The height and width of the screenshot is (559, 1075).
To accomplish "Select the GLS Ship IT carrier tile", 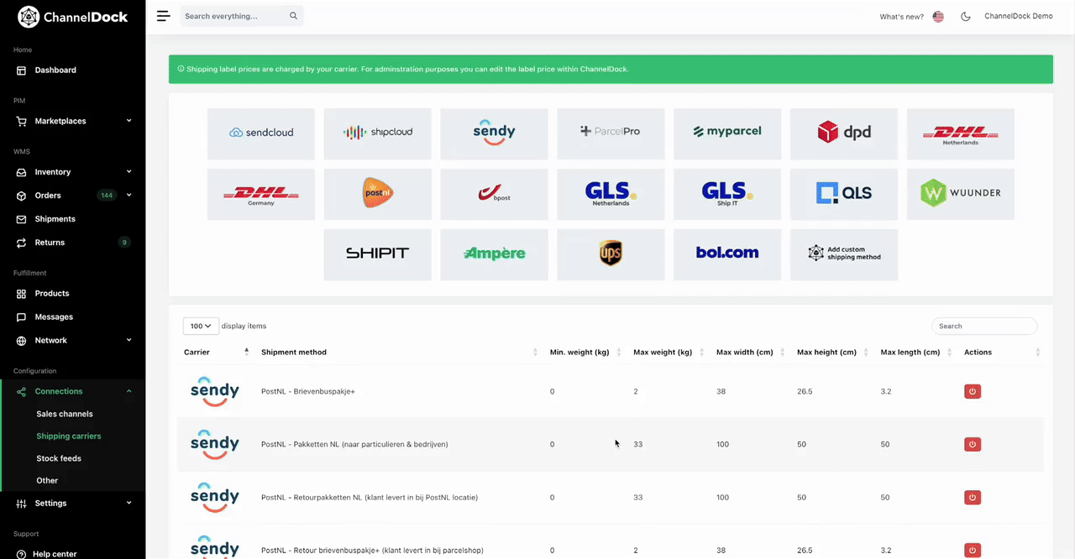I will pyautogui.click(x=727, y=194).
